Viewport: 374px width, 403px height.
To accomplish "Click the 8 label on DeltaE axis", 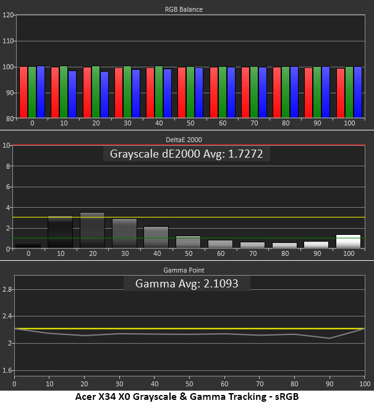I will tap(8, 166).
